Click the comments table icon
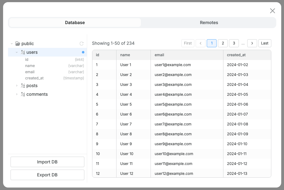Image resolution: width=284 pixels, height=190 pixels. [22, 94]
